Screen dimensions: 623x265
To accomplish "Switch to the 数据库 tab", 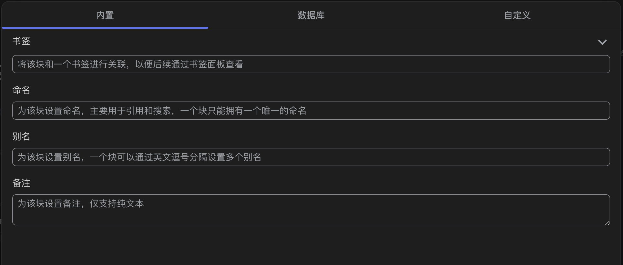I will tap(311, 15).
